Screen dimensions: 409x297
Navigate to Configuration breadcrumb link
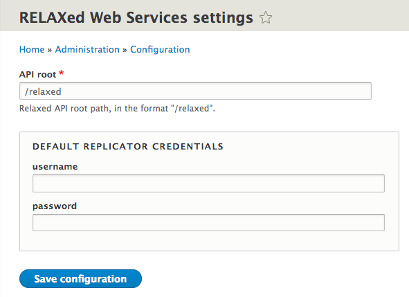click(160, 50)
